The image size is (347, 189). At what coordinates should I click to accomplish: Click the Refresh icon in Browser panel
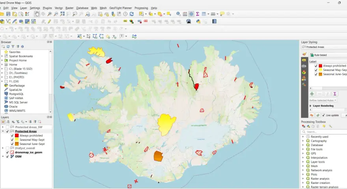tap(8, 46)
